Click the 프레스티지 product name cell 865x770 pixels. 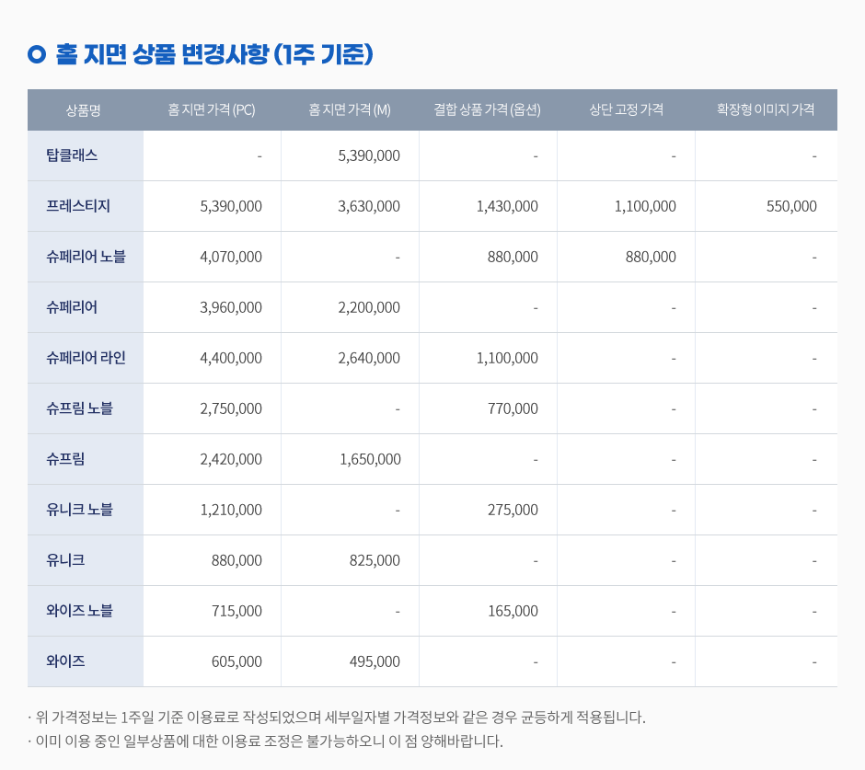(x=78, y=206)
